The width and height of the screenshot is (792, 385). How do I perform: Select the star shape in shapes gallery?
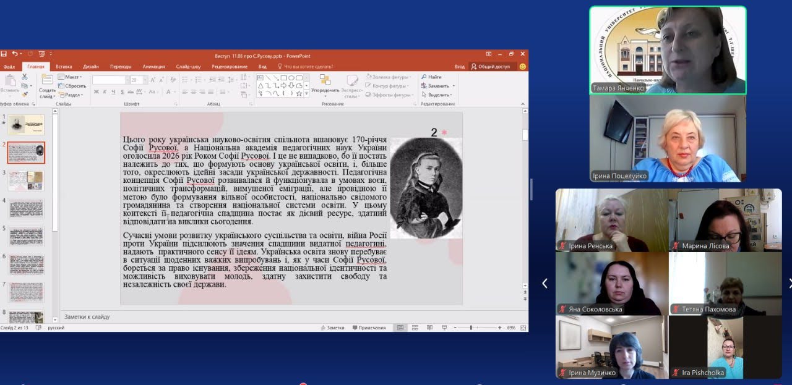(x=299, y=94)
